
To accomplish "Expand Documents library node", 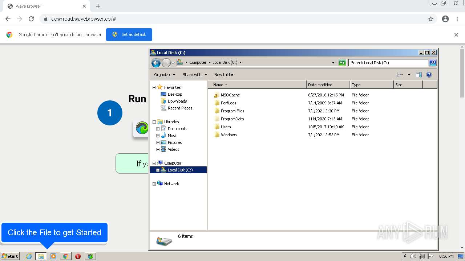I will [158, 129].
